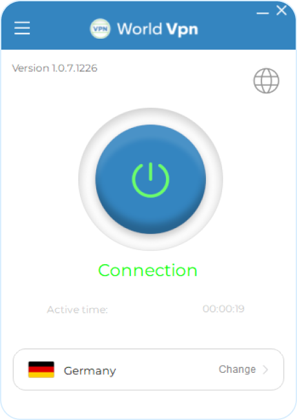Click the 00:00:19 active time counter
Viewport: 297px width, 420px height.
click(x=223, y=309)
